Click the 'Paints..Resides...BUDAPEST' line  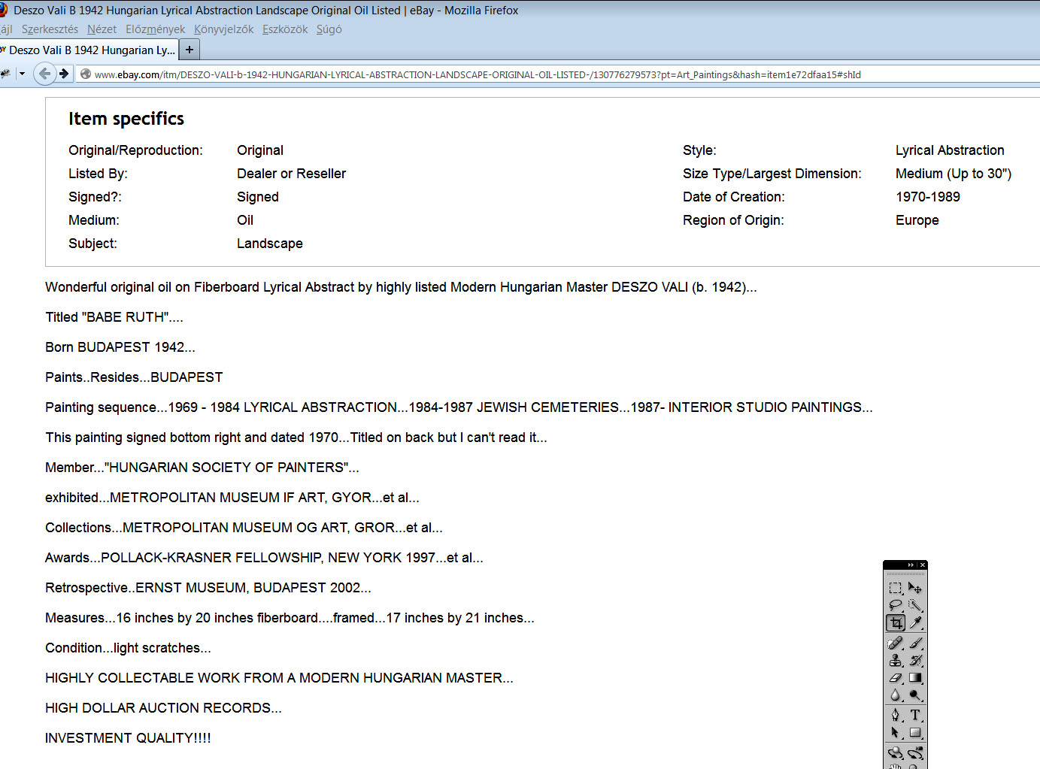tap(134, 377)
